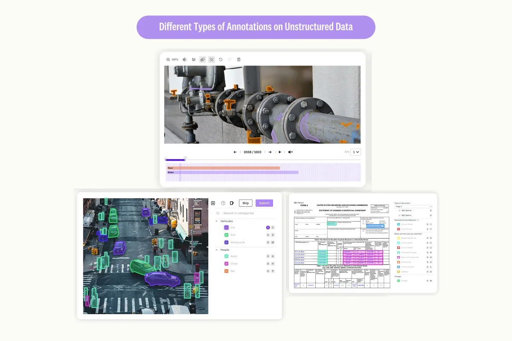The height and width of the screenshot is (341, 512).
Task: Open the layers overlay icon
Action: click(x=202, y=59)
